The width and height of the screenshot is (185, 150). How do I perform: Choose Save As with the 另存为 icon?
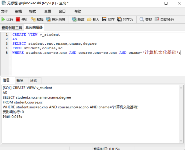(119, 19)
